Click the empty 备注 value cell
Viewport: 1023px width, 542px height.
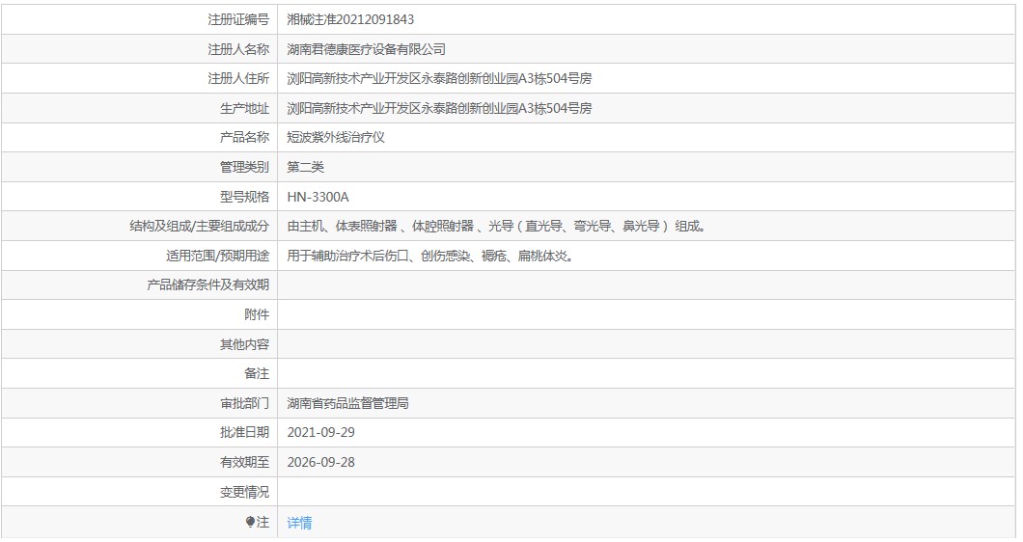point(647,373)
